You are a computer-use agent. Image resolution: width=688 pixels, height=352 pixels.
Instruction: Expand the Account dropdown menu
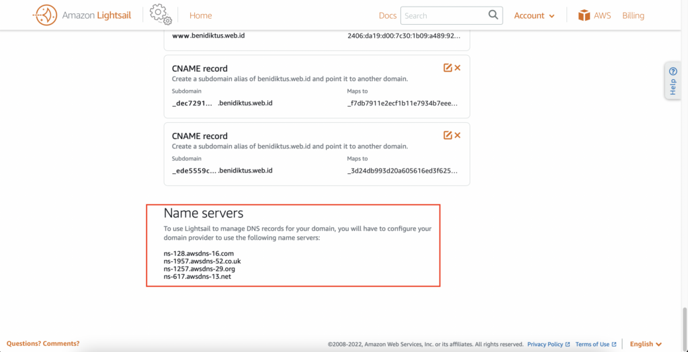[534, 15]
